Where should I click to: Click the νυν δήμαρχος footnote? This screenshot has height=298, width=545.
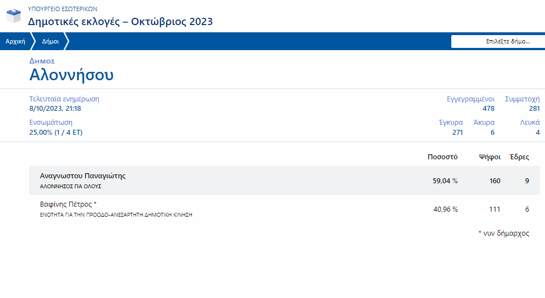tap(504, 233)
